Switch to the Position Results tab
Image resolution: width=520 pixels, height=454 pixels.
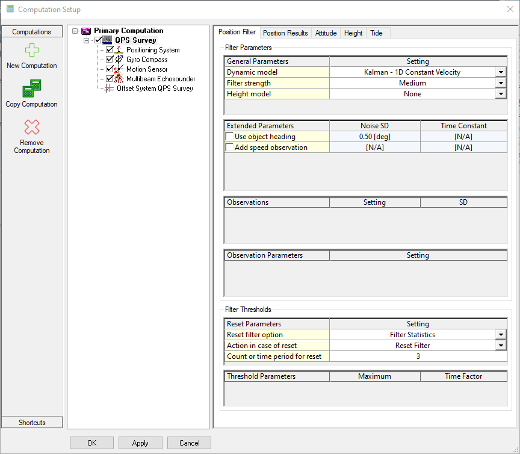285,33
